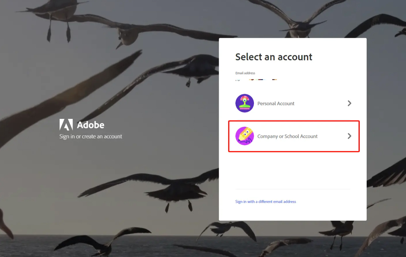Click the divider line above the sign-in link
Image resolution: width=406 pixels, height=257 pixels.
(x=292, y=189)
